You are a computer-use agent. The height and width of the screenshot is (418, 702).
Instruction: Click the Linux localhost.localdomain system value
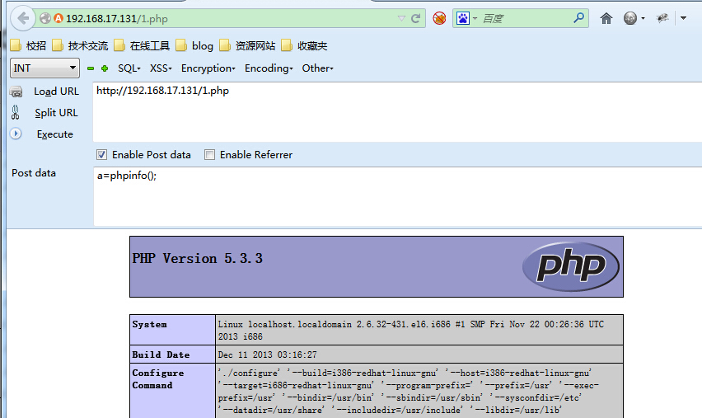tap(411, 330)
